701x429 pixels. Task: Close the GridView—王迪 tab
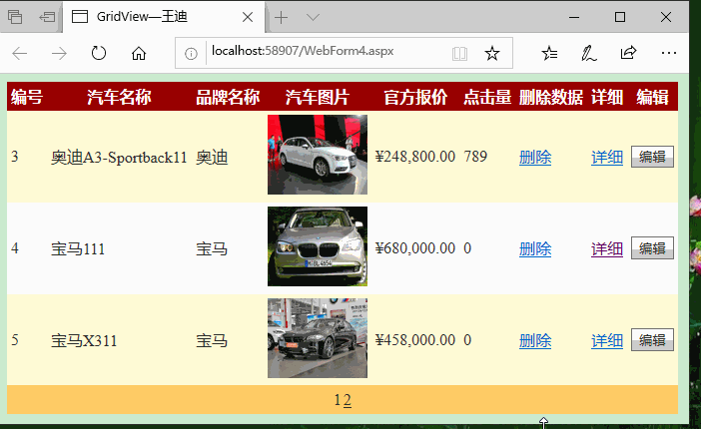click(248, 17)
